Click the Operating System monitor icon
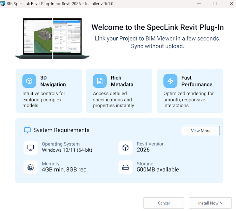Image resolution: width=236 pixels, height=211 pixels. 30,148
